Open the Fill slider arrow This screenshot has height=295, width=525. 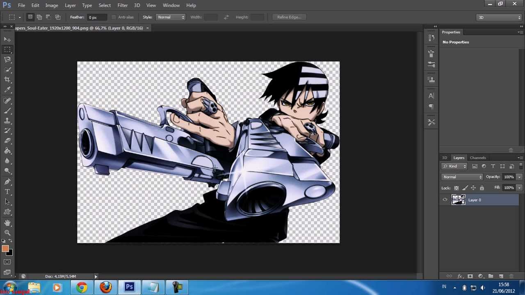coord(519,188)
